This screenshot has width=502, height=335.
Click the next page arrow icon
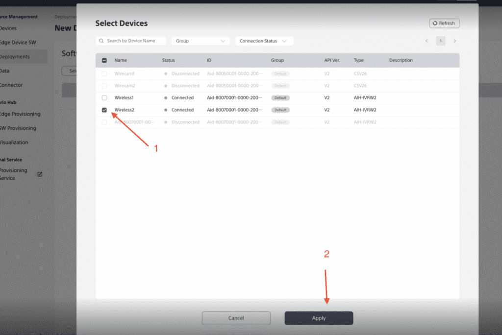[x=454, y=41]
